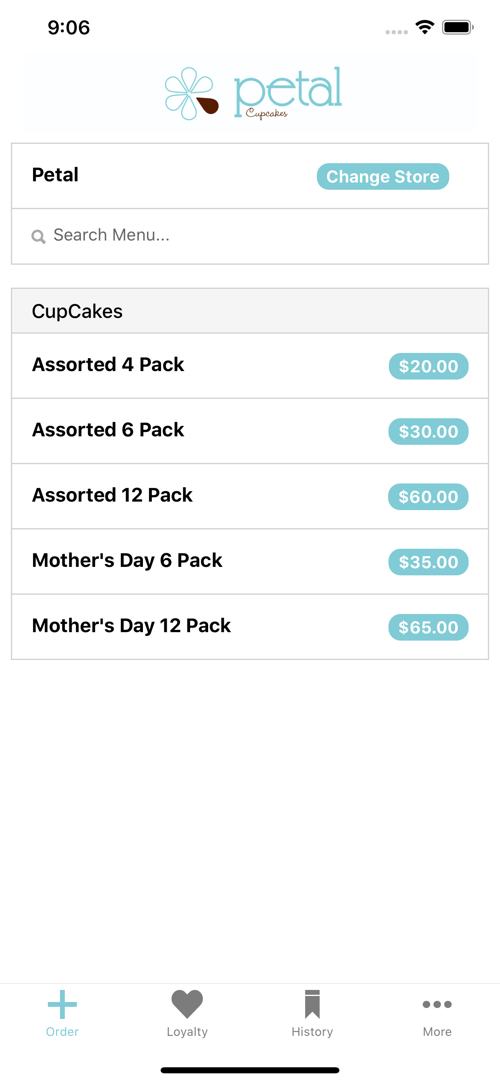
Task: Select the Assorted 4 Pack item
Action: tap(250, 366)
